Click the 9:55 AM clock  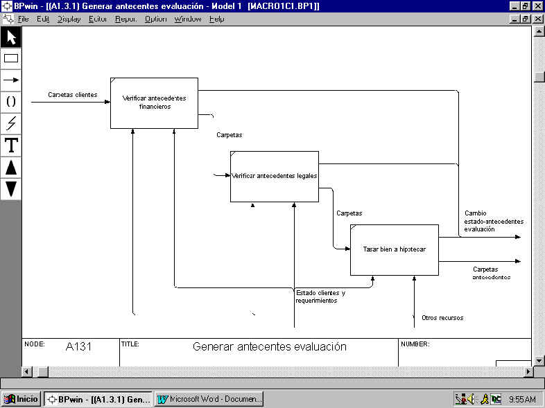point(522,399)
